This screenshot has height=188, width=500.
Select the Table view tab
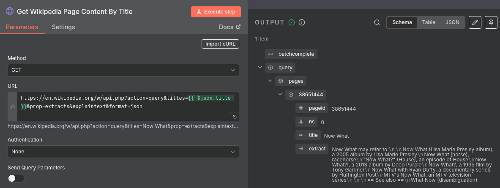click(x=429, y=22)
